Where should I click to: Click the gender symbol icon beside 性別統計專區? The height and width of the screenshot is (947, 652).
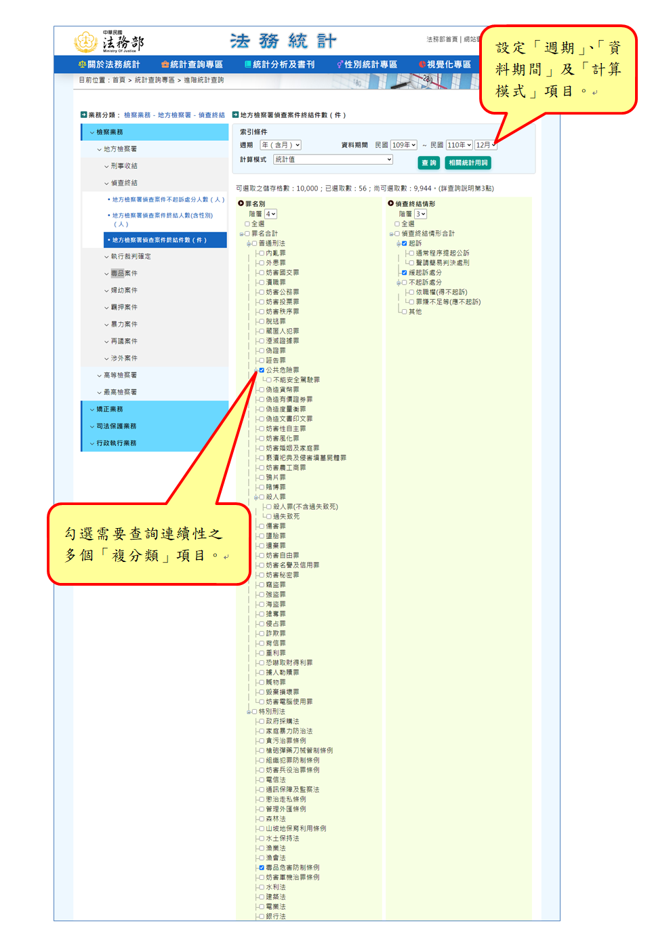coord(340,64)
